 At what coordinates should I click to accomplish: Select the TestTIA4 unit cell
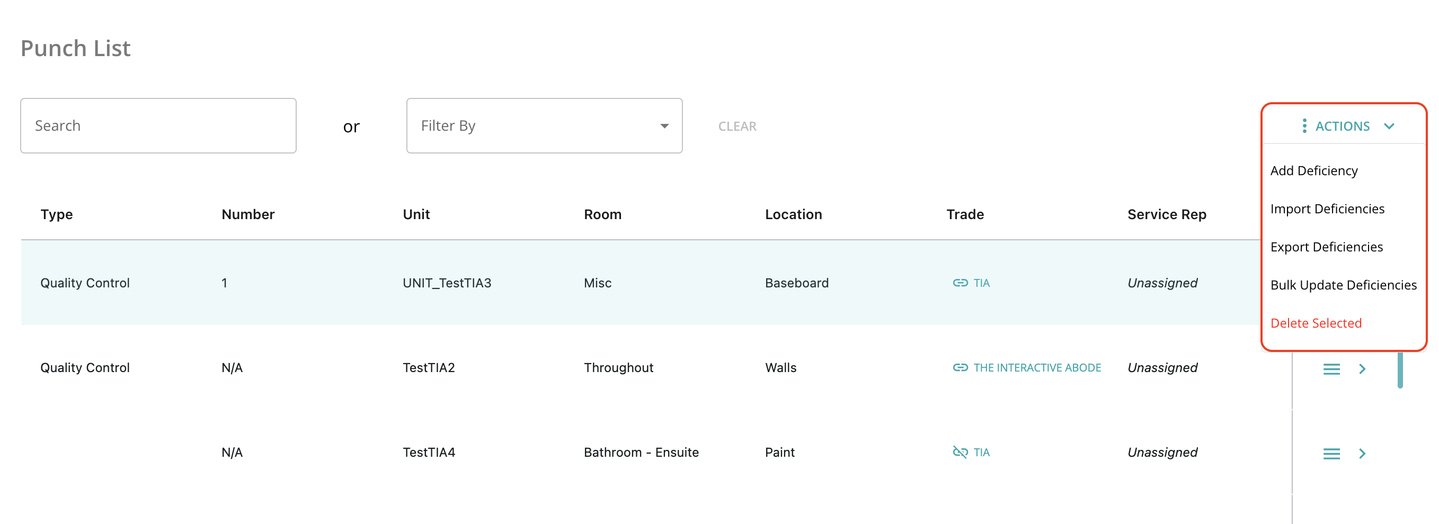[429, 453]
